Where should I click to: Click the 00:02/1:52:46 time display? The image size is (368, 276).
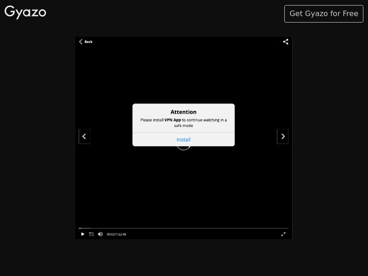coord(116,234)
